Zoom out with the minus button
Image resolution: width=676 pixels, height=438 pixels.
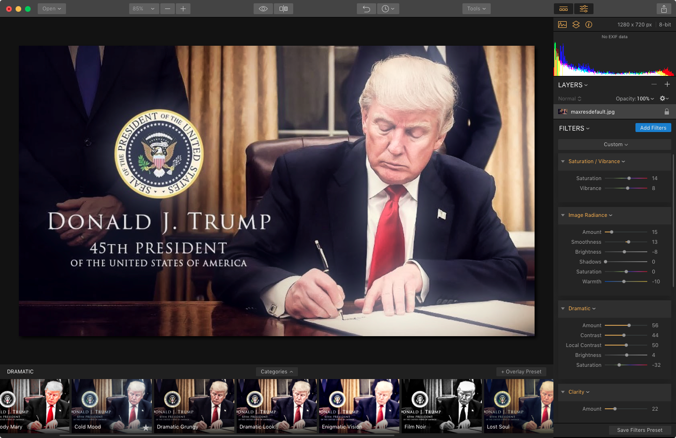click(167, 8)
